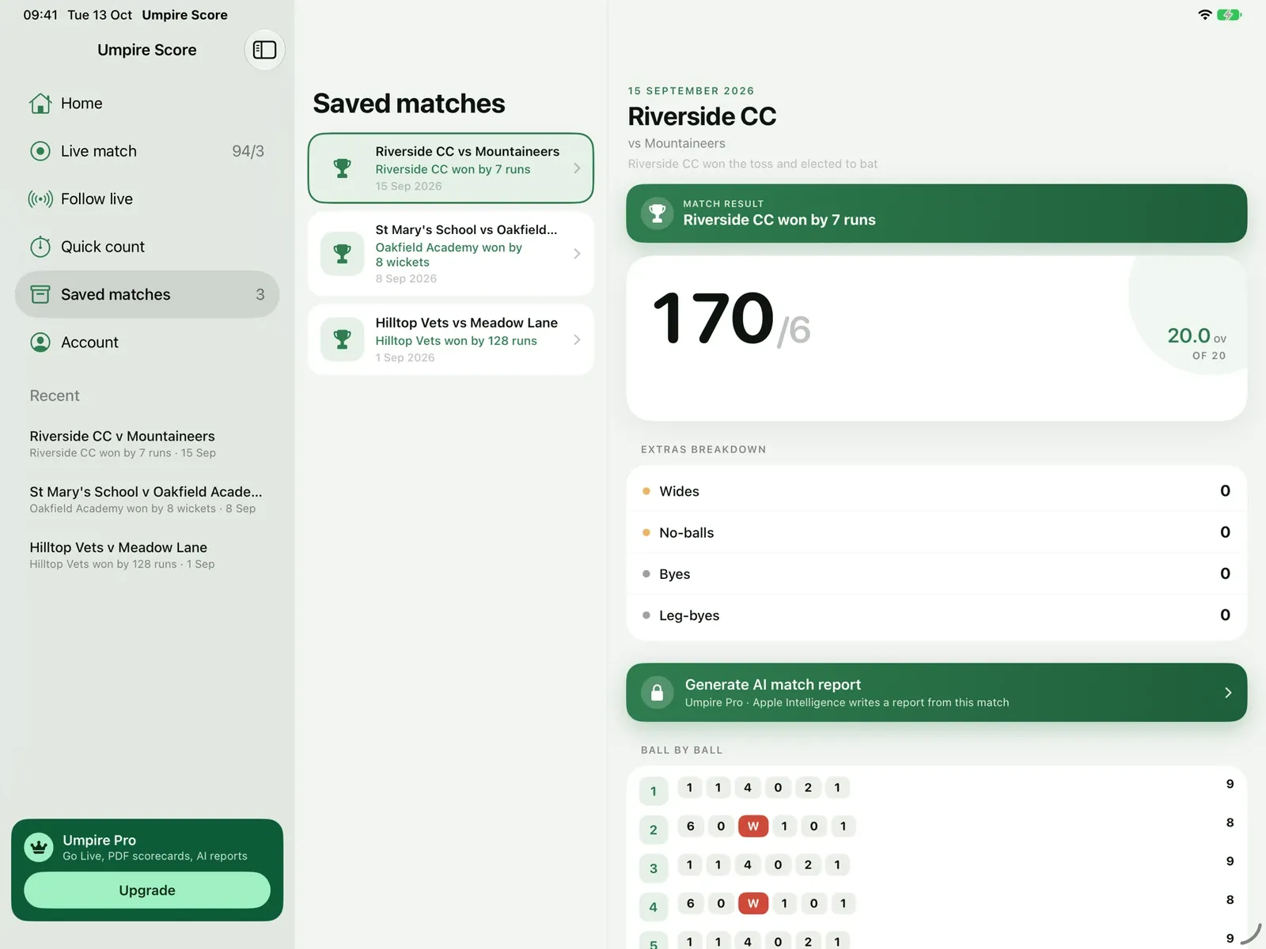Click the Wides extras row

tap(937, 491)
